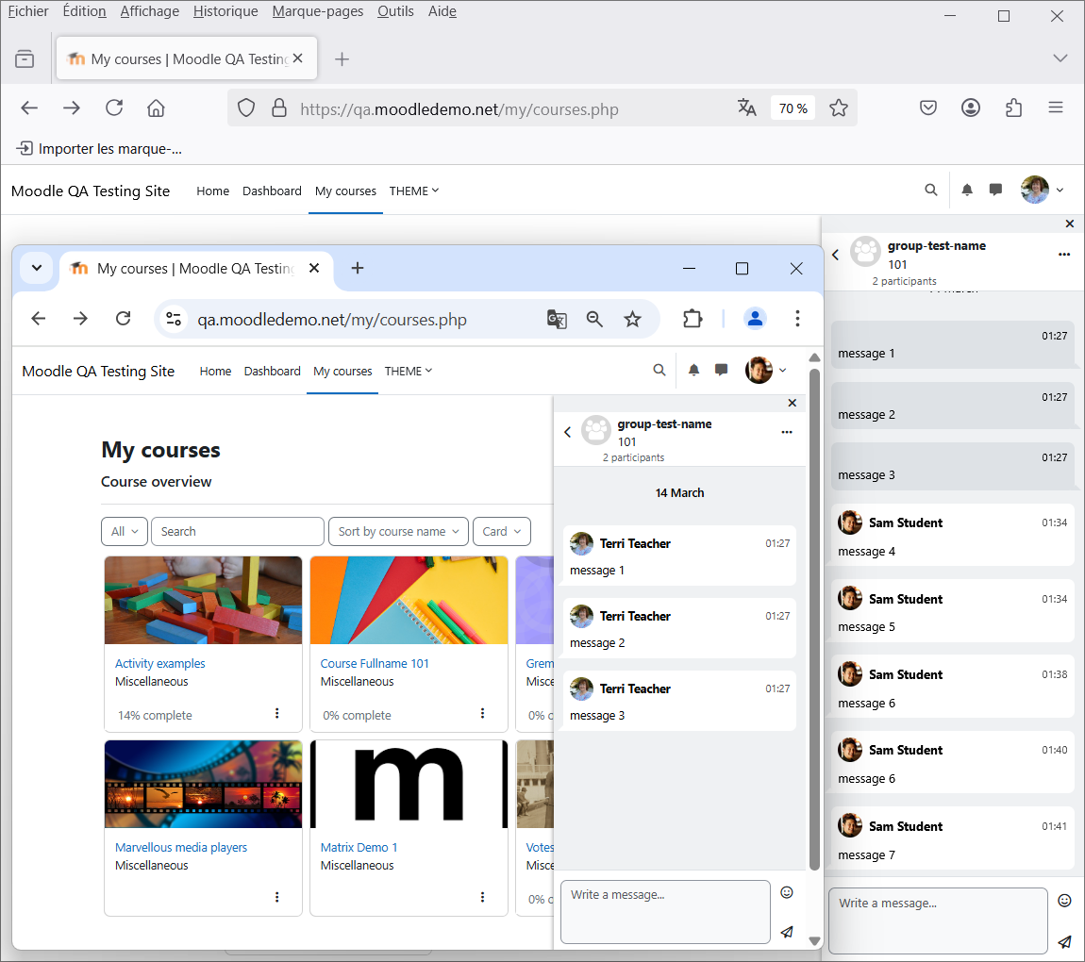Open Firefox translate page icon
1085x962 pixels.
tap(746, 108)
